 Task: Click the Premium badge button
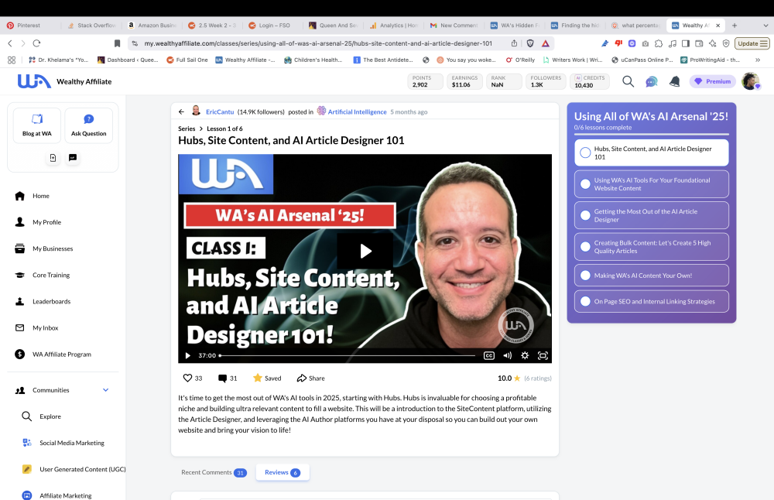coord(713,81)
